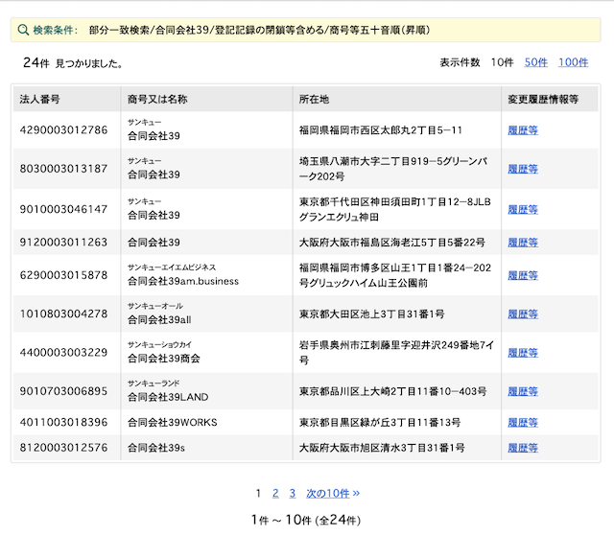Screen dimensions: 614x535
Task: Open 履歴等 for corporate number 4290003012786
Action: tap(523, 130)
